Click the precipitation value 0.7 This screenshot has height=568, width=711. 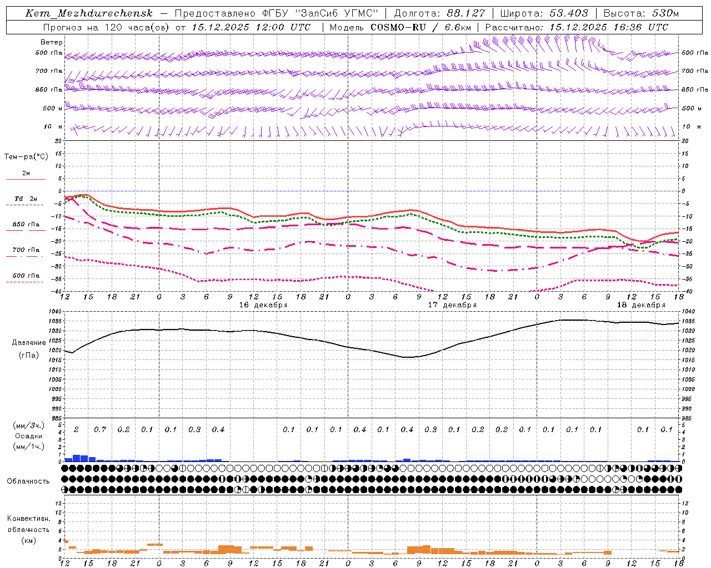[x=100, y=430]
